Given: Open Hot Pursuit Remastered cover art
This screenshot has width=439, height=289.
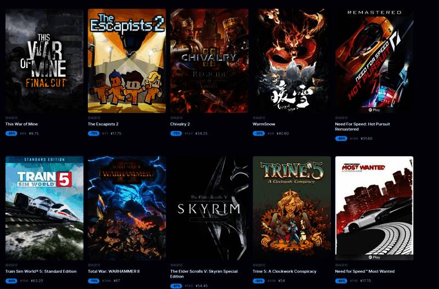Looking at the screenshot, I should pyautogui.click(x=374, y=61).
